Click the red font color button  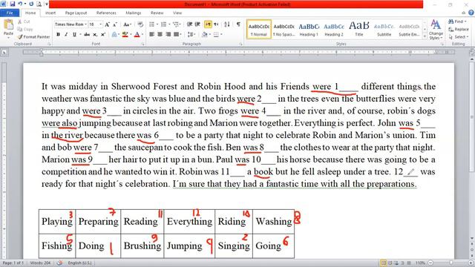coord(137,35)
